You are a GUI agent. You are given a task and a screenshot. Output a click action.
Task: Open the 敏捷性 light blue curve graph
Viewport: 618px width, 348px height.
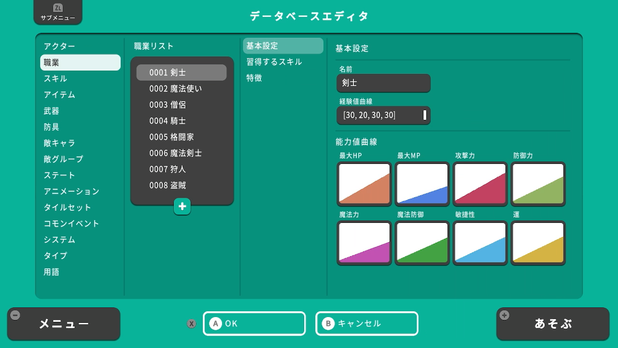[x=480, y=243]
